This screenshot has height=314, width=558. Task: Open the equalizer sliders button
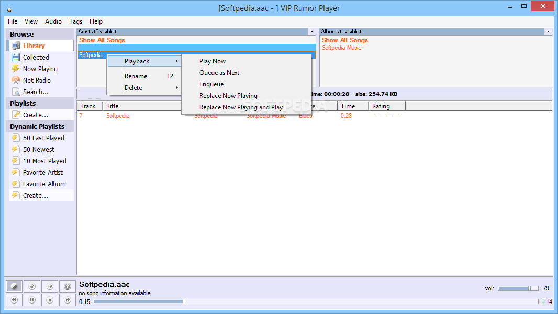(32, 286)
